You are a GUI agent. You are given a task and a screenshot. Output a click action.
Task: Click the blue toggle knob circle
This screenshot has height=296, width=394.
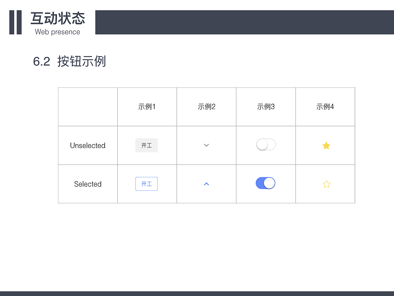[x=270, y=183]
